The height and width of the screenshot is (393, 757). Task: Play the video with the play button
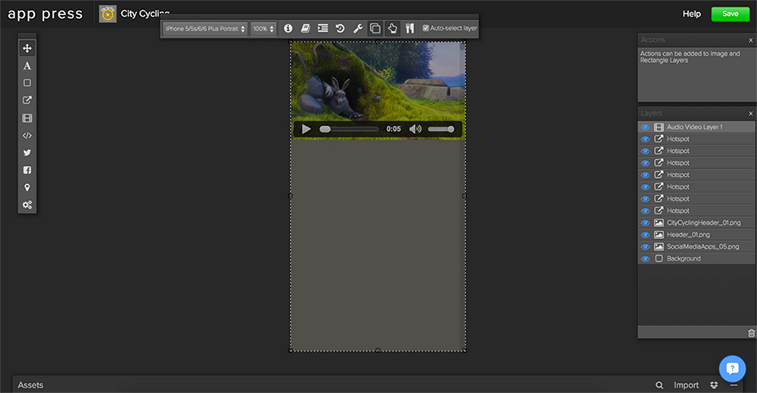[306, 129]
